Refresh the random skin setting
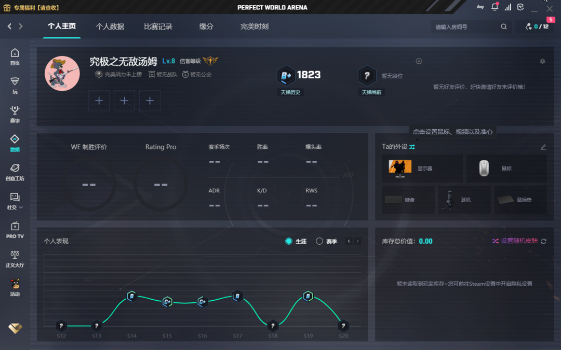The width and height of the screenshot is (561, 350). (x=543, y=241)
